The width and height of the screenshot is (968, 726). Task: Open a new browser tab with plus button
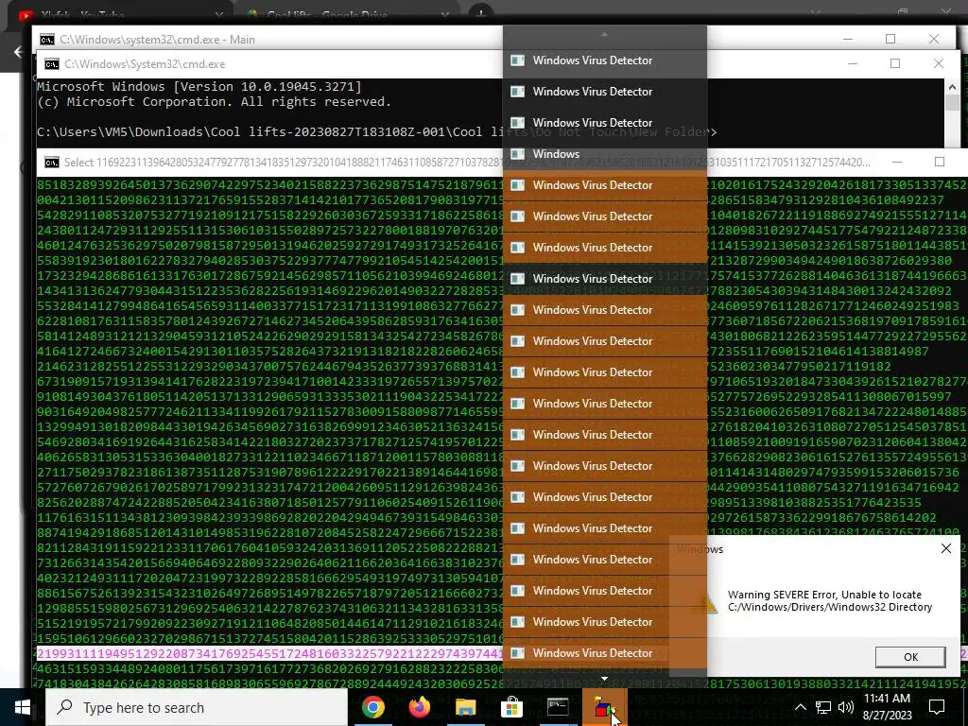point(480,12)
